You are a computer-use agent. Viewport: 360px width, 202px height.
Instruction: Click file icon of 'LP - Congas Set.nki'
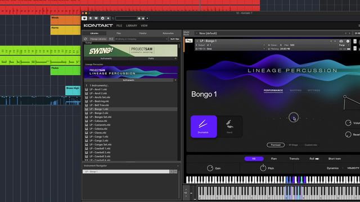click(x=87, y=145)
